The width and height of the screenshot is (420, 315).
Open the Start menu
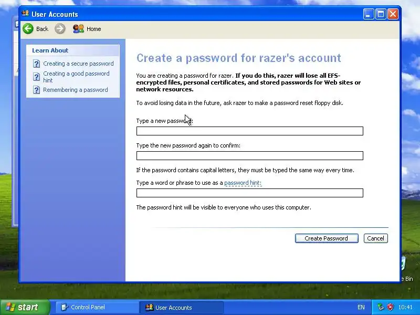point(25,307)
